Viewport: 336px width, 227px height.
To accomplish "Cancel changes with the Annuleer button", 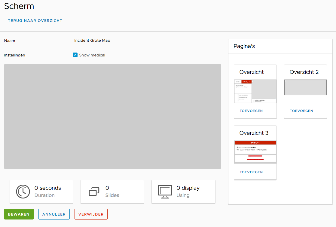I will point(54,214).
